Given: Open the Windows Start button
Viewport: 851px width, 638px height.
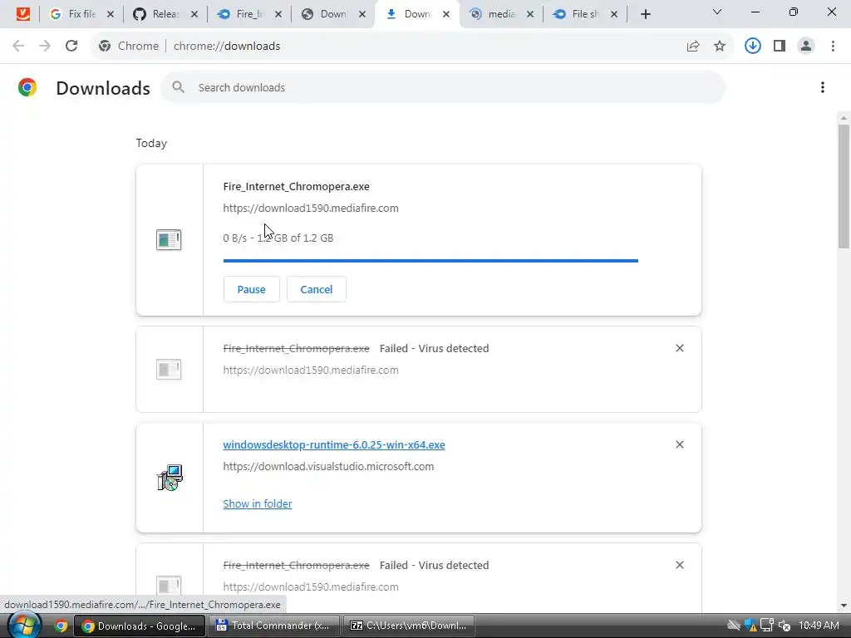Looking at the screenshot, I should (24, 626).
